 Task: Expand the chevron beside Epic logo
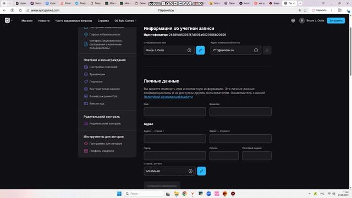[x=12, y=21]
